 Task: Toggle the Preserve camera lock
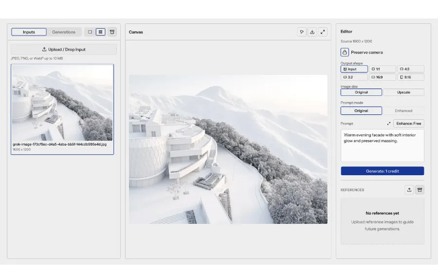pos(345,52)
